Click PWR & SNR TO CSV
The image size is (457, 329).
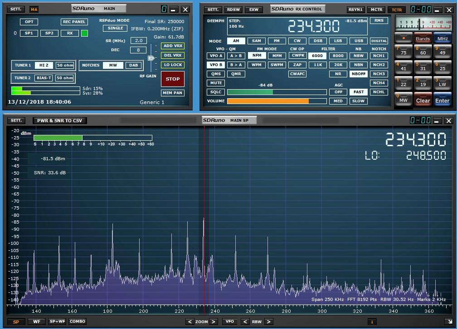tap(59, 121)
